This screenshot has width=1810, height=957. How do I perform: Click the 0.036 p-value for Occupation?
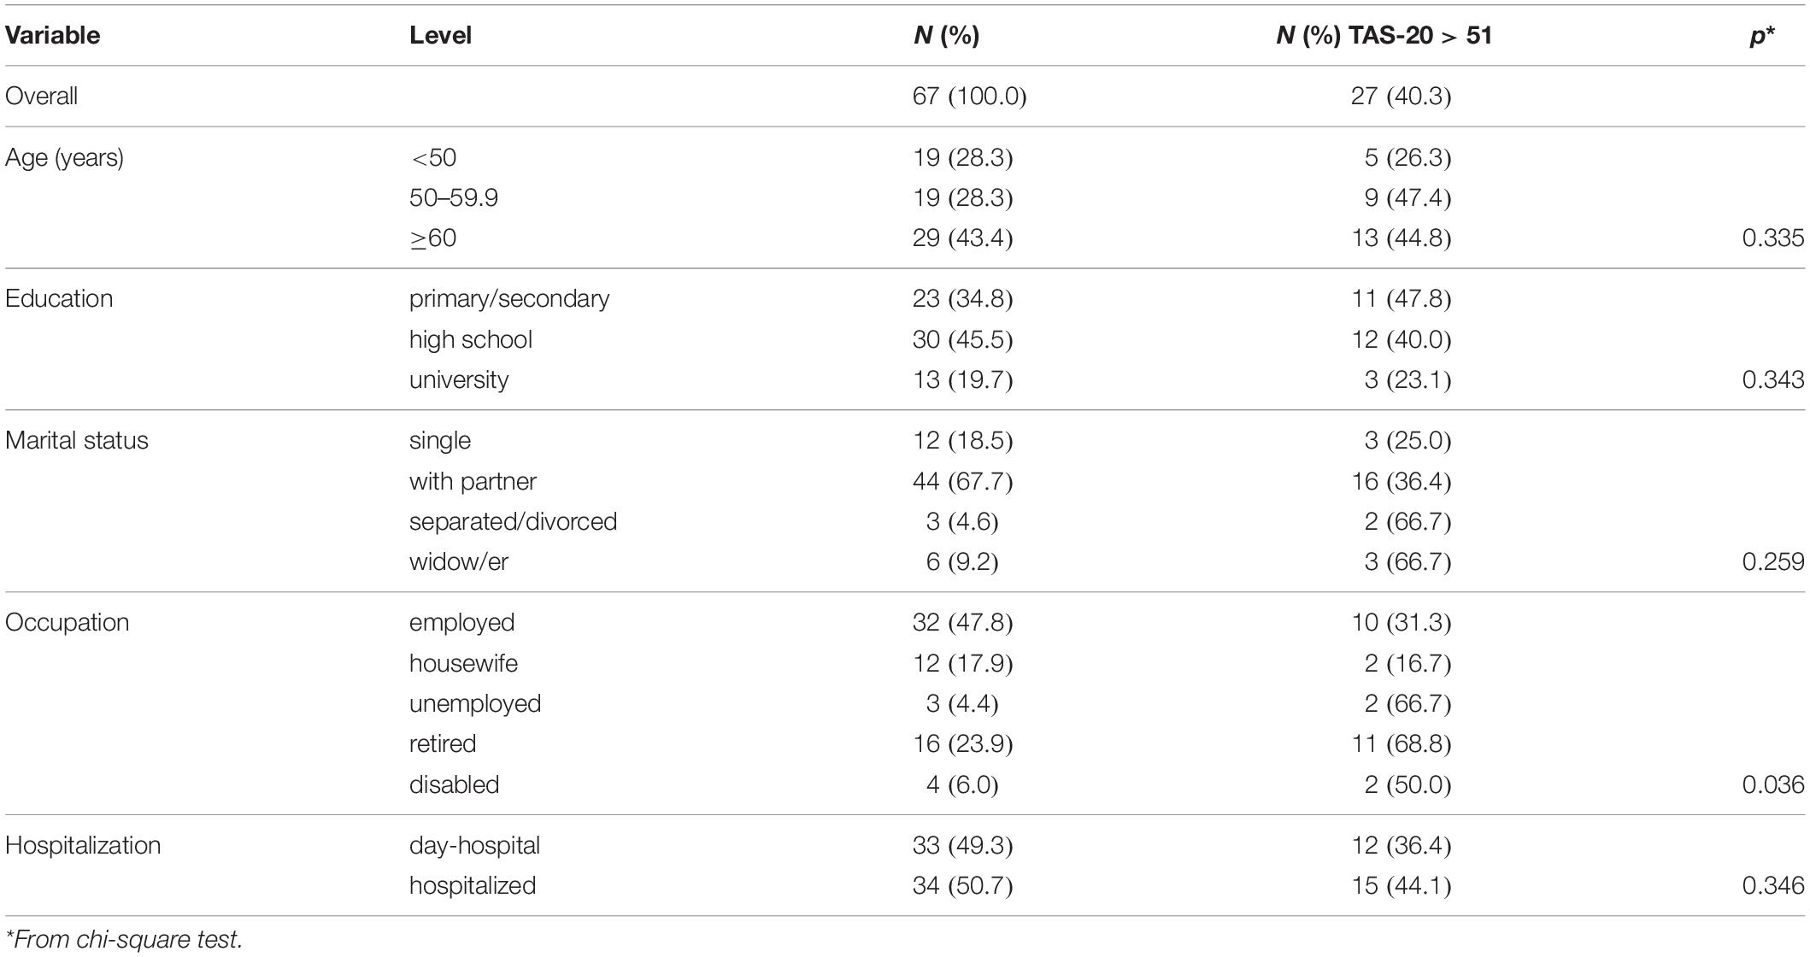pyautogui.click(x=1773, y=784)
